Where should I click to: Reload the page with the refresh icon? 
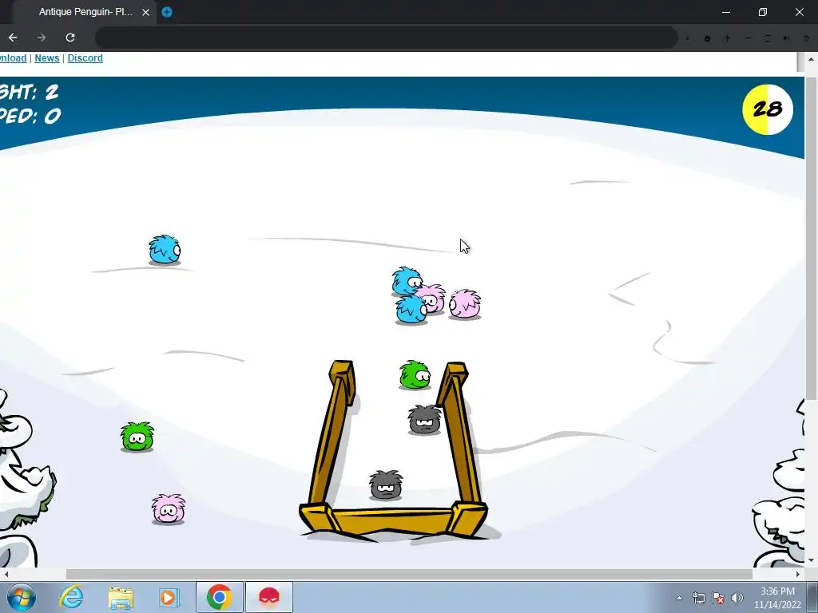point(70,38)
